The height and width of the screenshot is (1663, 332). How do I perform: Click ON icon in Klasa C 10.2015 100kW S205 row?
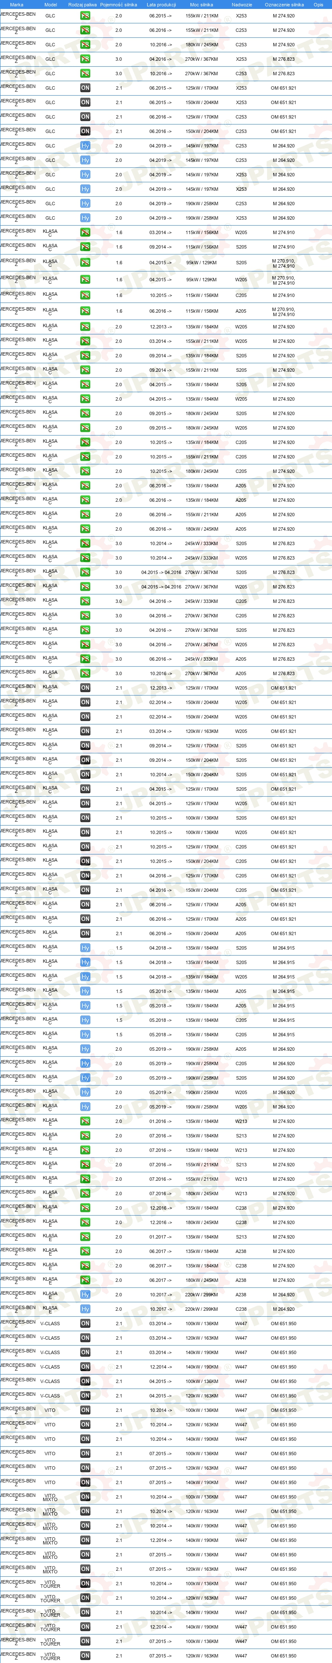[85, 818]
